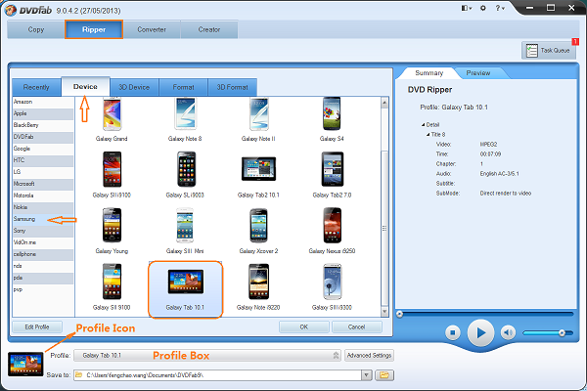Viewport: 587px width, 391px height.
Task: Select Apple in brand list
Action: coord(43,113)
